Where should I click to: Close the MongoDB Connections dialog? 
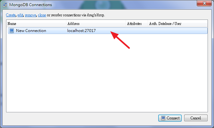(x=204, y=3)
